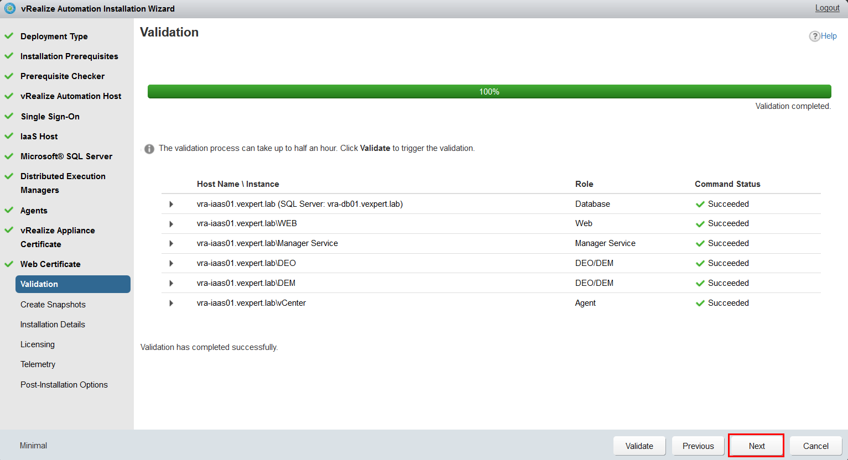Click green checkmark next to Distributed Execution Managers
The width and height of the screenshot is (848, 460).
(x=9, y=176)
